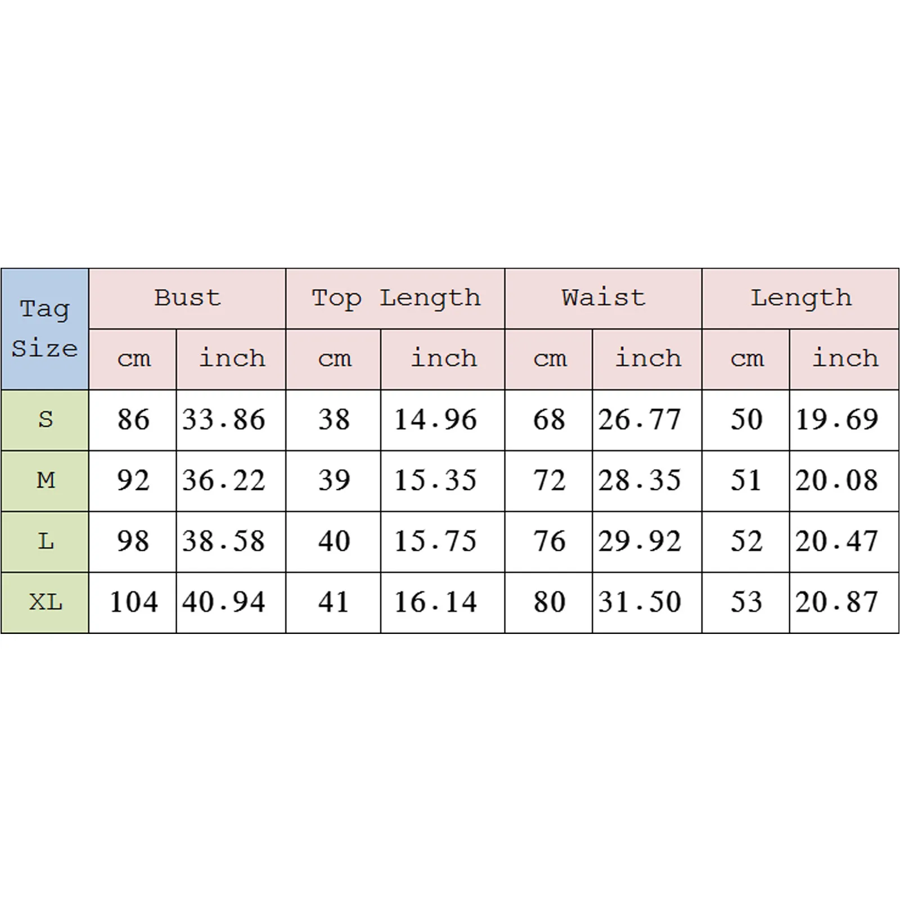This screenshot has height=900, width=900.
Task: Click the cm subheader under Bust
Action: tap(133, 359)
